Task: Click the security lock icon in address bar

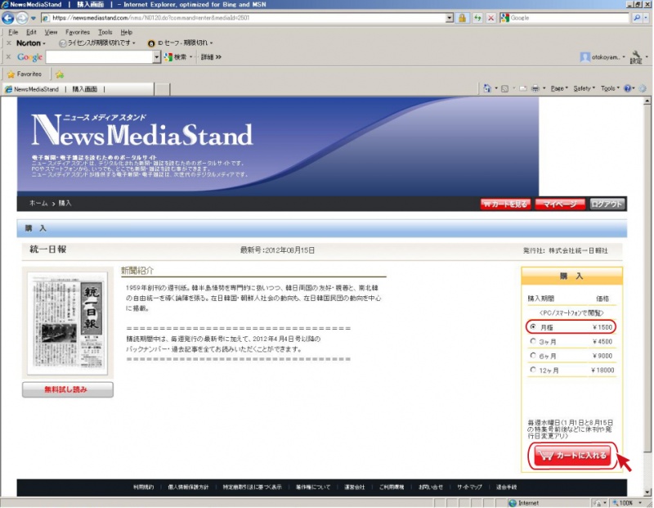Action: coord(462,18)
